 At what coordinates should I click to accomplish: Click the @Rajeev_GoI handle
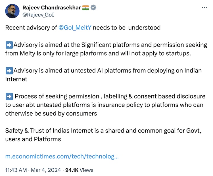tap(38, 14)
